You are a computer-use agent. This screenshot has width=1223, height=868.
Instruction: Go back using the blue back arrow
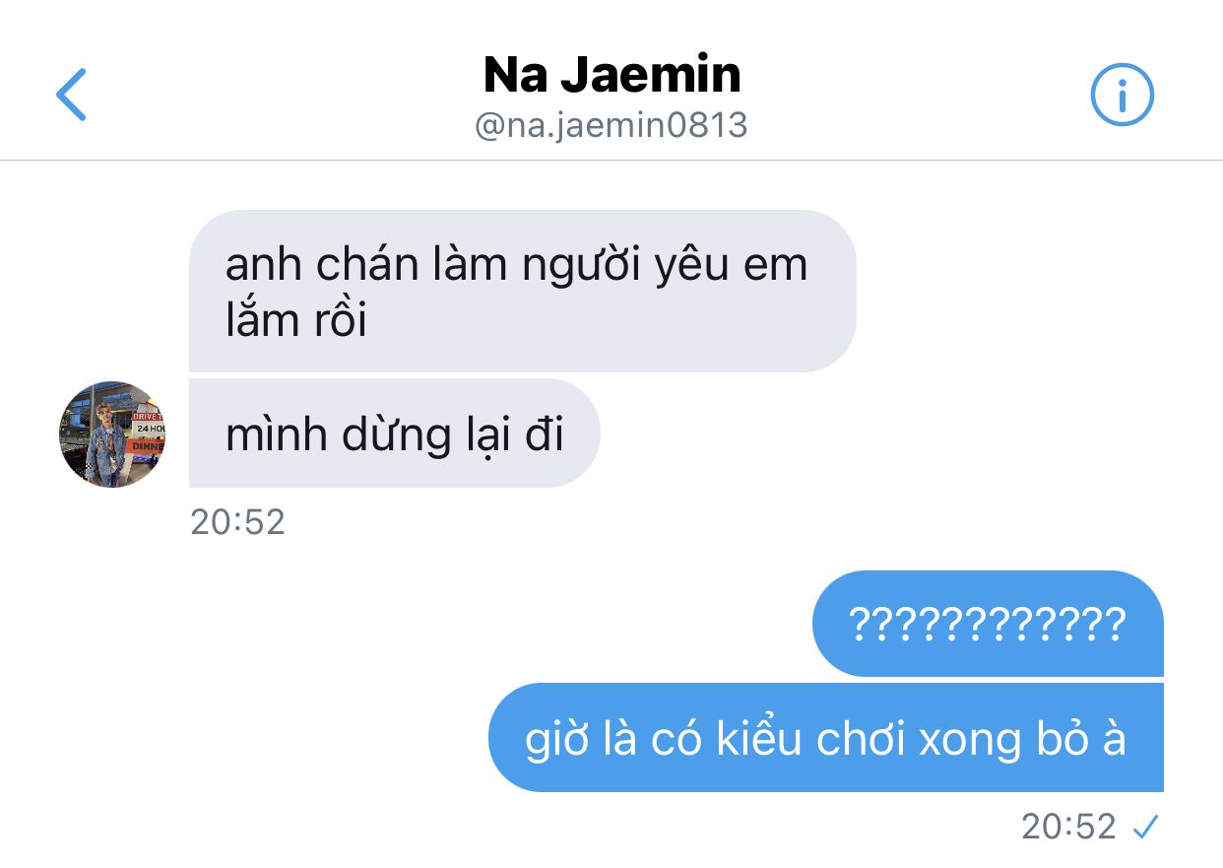coord(71,95)
